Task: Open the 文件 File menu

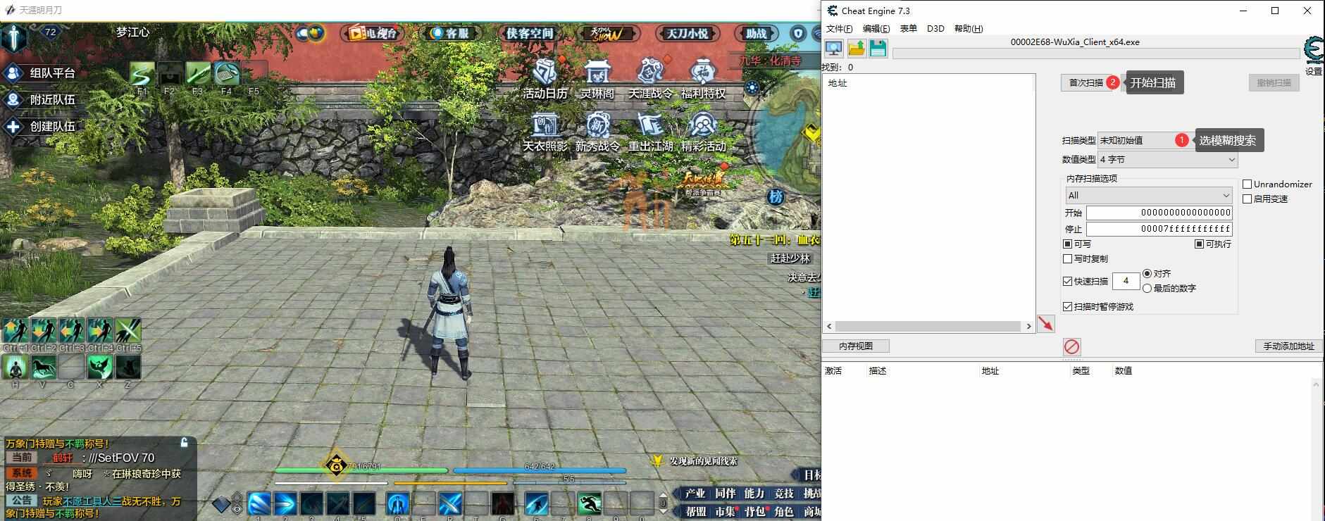Action: (x=839, y=29)
